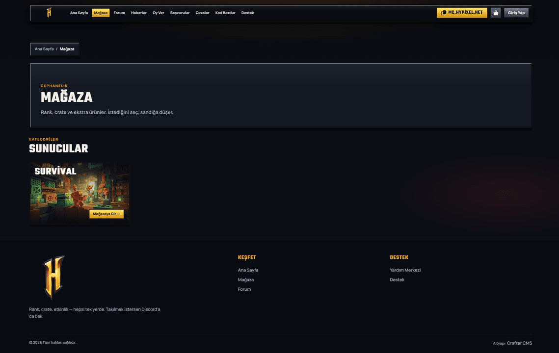Open the Yardım Merkezi footer link

click(x=405, y=270)
